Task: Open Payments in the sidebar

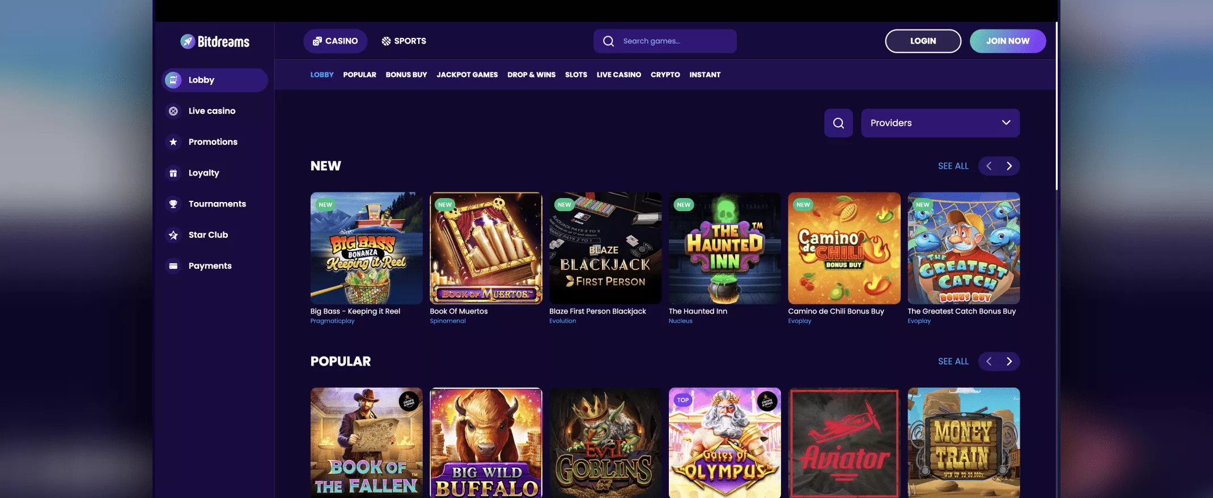Action: click(x=215, y=266)
